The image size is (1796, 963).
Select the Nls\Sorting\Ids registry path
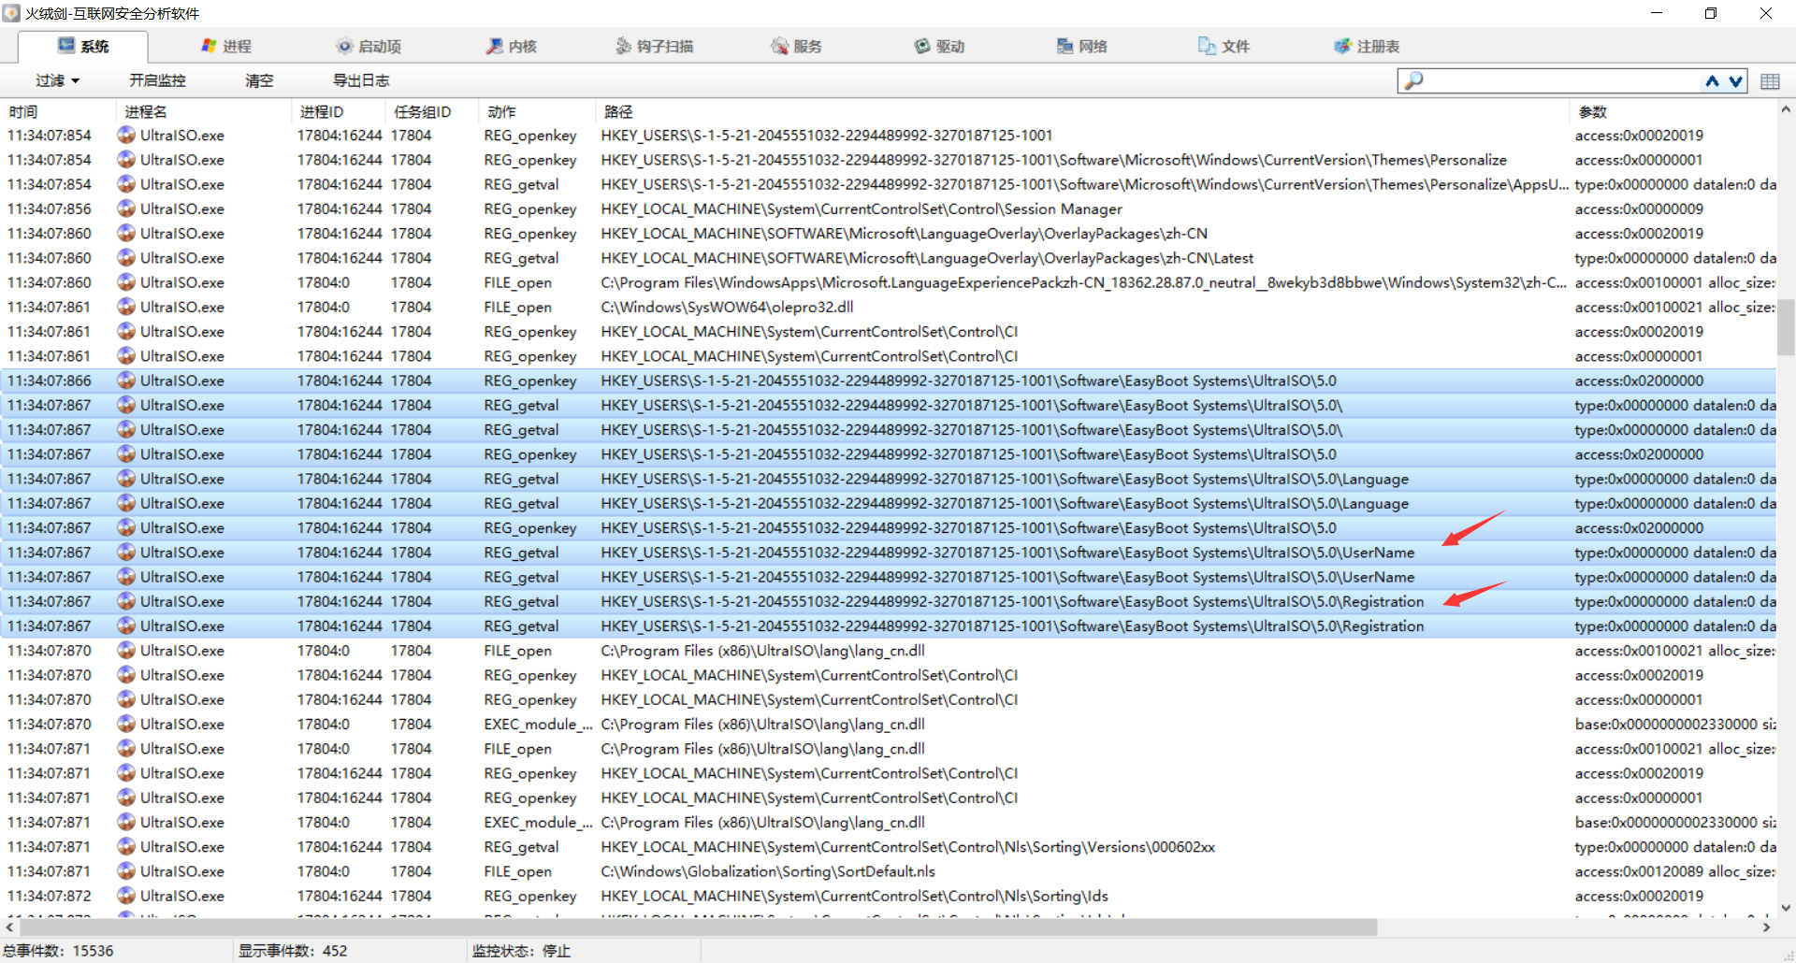854,895
